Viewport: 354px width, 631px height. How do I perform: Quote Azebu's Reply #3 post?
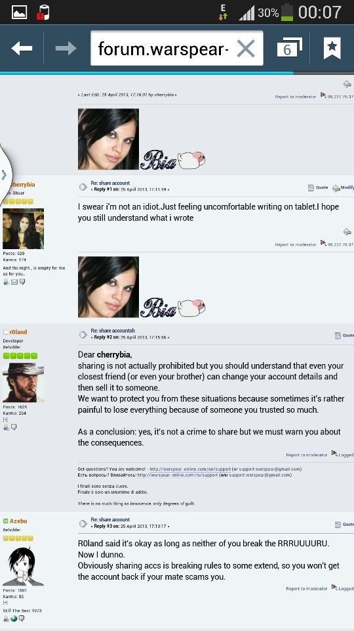pos(344,525)
